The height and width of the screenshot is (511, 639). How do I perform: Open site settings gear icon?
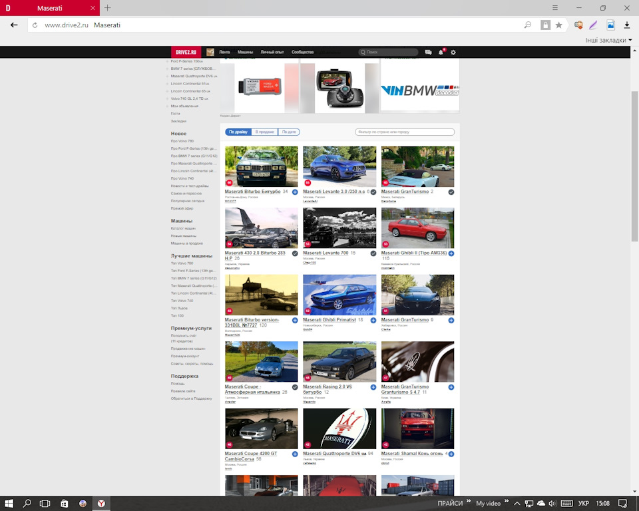pos(453,52)
